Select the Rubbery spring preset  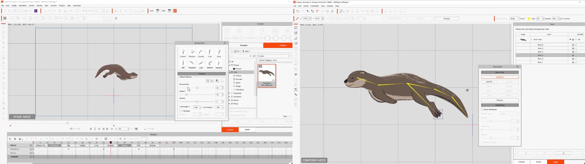click(x=192, y=53)
